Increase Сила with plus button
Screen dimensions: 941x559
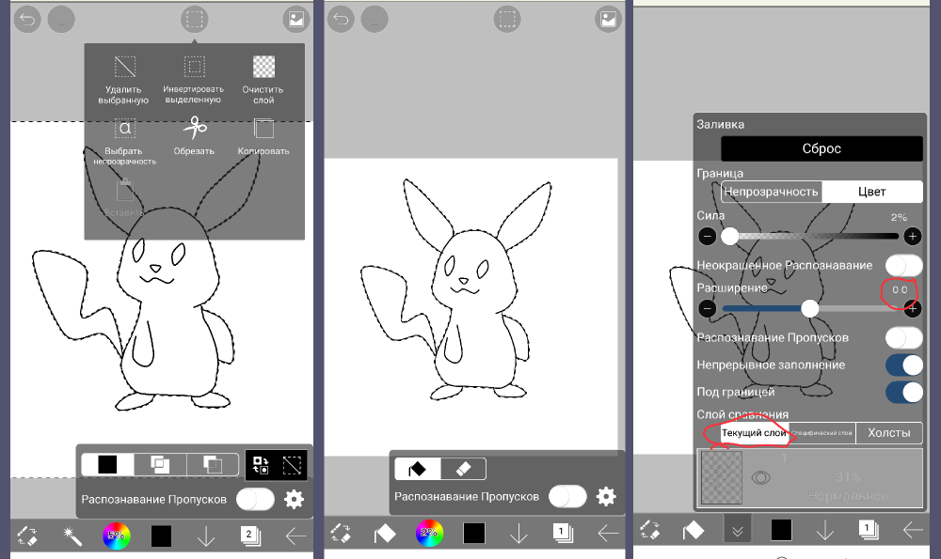click(912, 236)
